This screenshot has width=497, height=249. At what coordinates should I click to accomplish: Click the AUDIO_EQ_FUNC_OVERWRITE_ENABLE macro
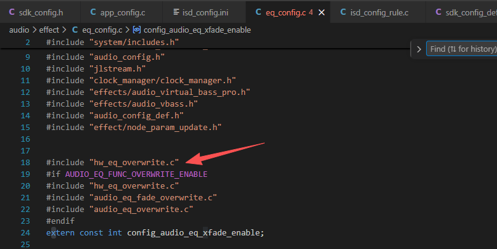[x=136, y=174]
